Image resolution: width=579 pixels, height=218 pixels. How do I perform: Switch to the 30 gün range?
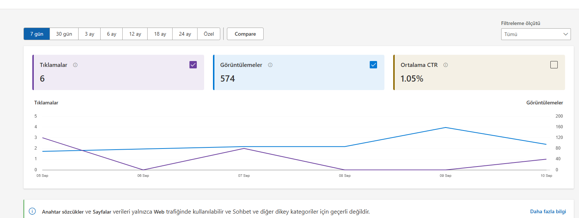click(64, 34)
